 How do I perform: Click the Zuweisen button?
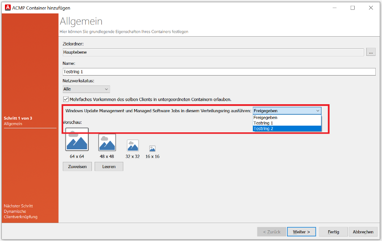[x=78, y=167]
